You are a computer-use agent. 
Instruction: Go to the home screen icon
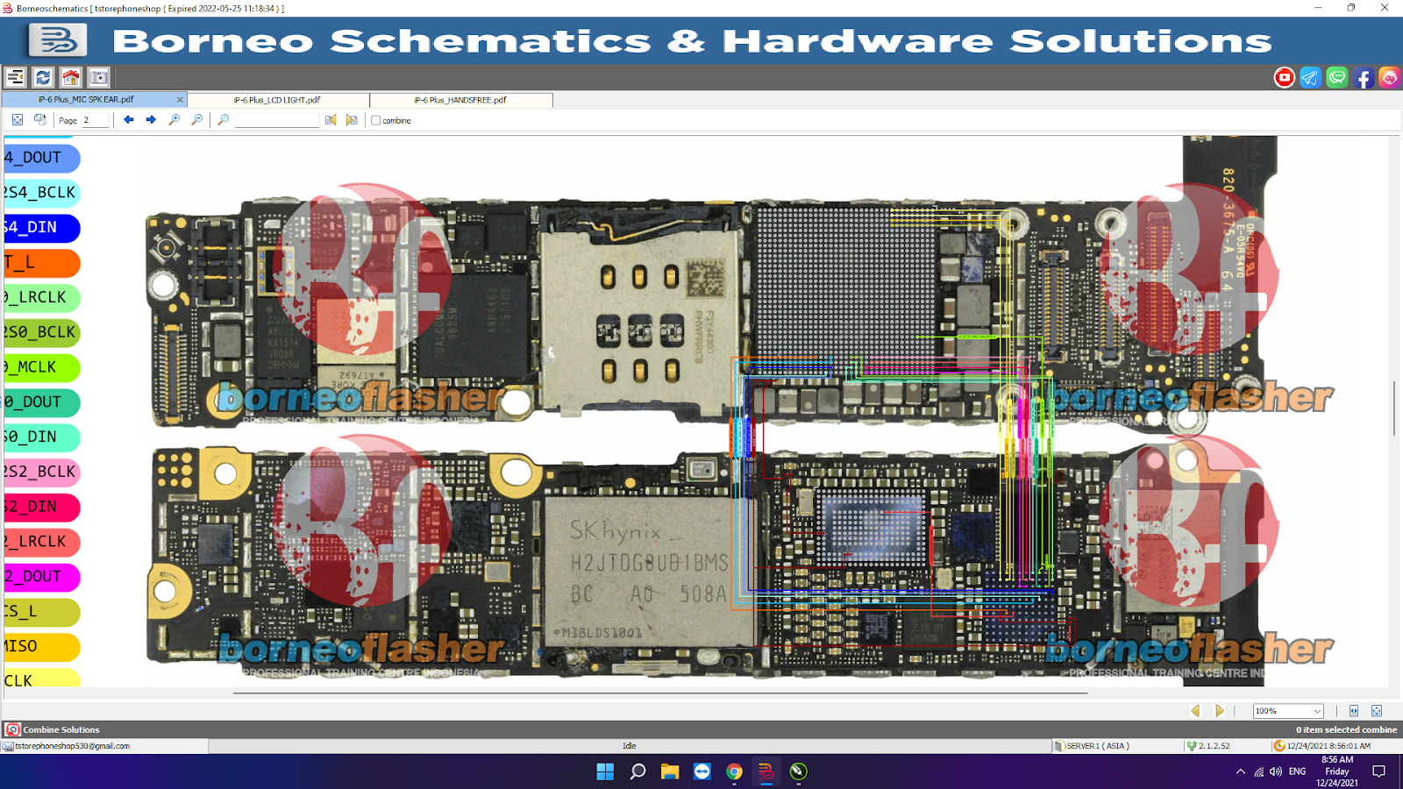[71, 77]
